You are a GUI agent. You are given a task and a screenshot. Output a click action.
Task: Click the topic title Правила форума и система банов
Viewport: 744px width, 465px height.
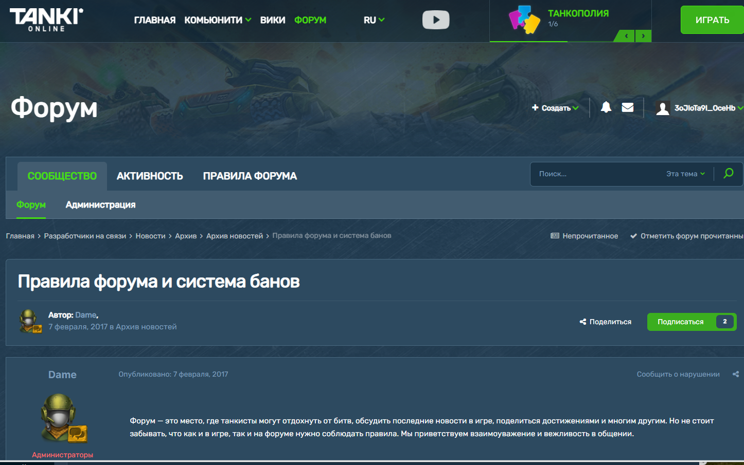tap(158, 282)
